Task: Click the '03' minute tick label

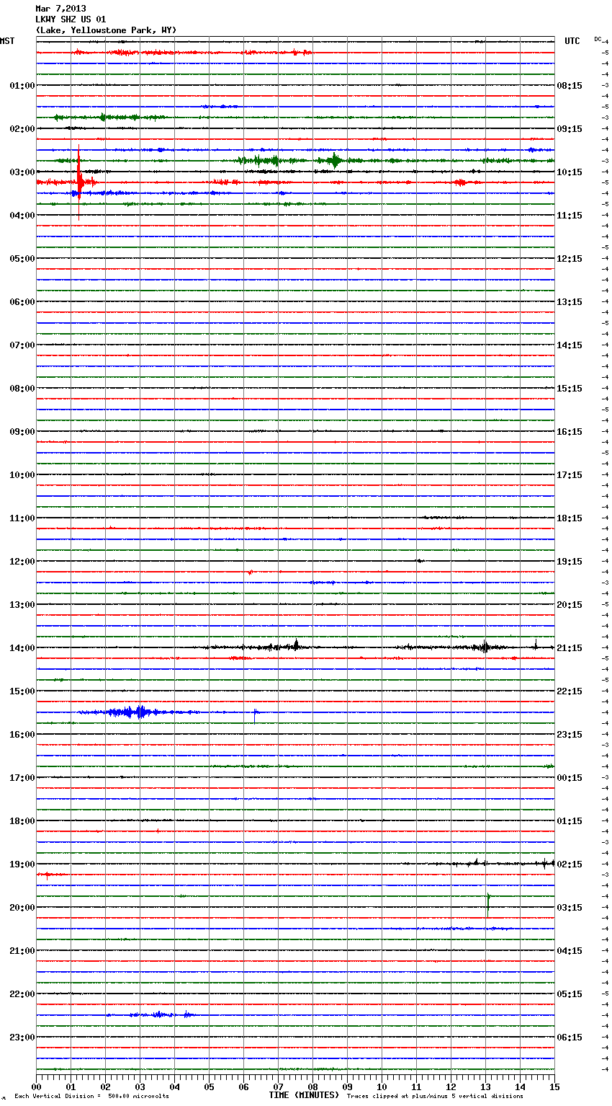Action: pos(140,1087)
